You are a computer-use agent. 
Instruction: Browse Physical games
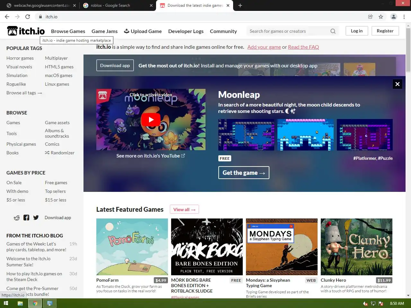point(21,144)
